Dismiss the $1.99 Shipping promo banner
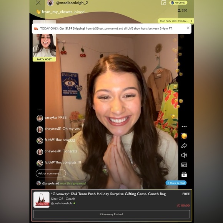 click(x=188, y=28)
